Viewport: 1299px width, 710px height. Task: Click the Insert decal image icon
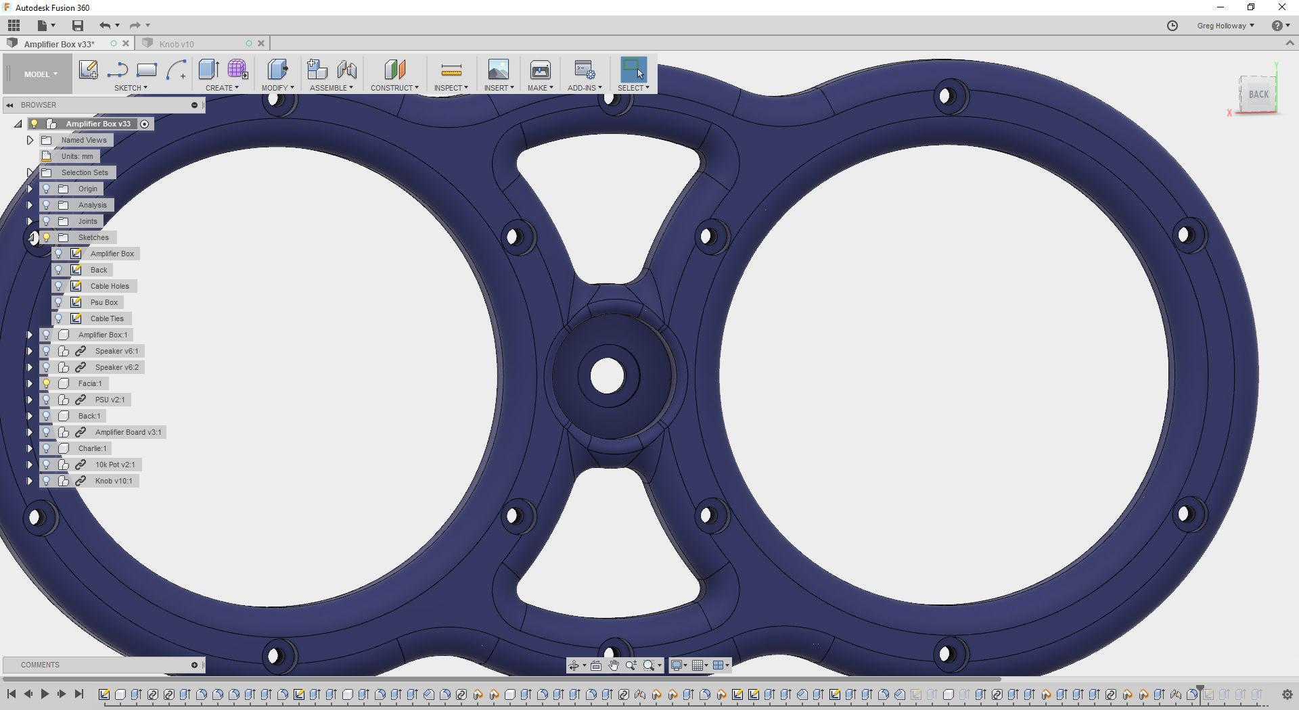499,70
